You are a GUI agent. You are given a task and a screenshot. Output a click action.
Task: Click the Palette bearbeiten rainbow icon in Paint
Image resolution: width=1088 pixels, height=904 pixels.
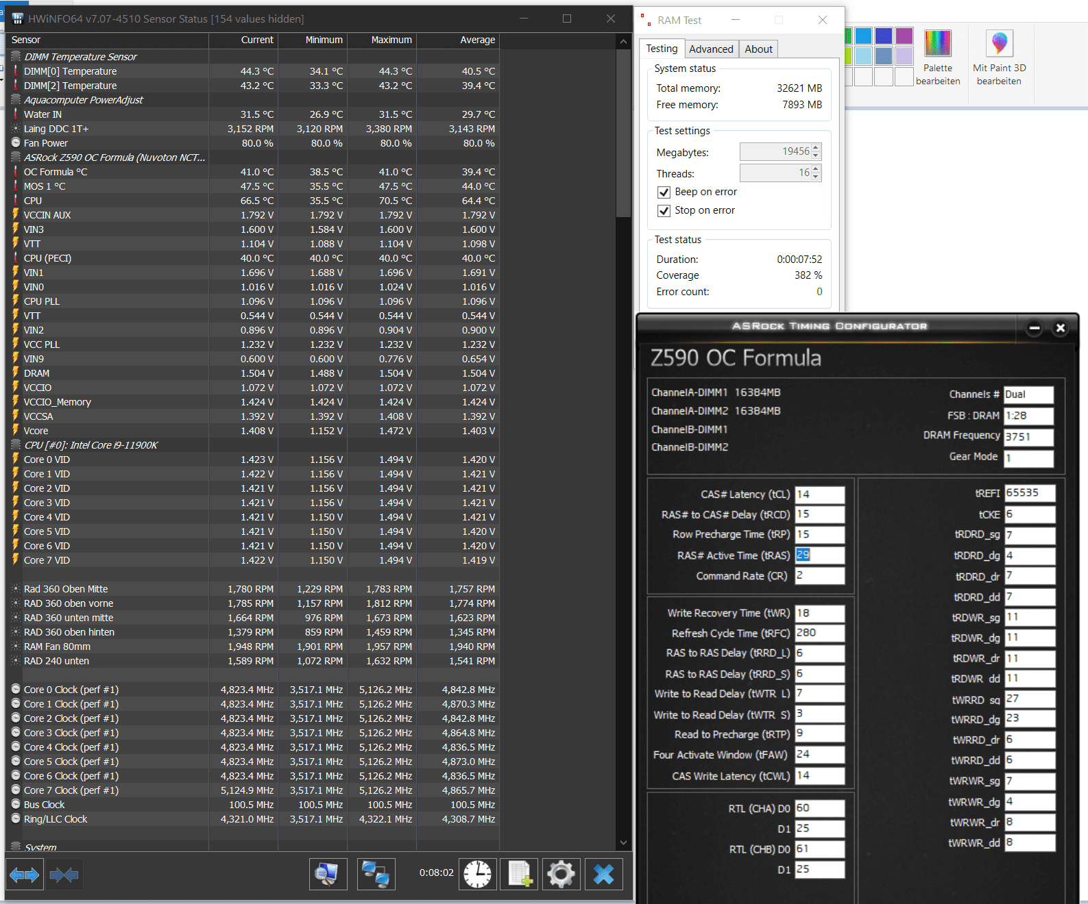(938, 43)
